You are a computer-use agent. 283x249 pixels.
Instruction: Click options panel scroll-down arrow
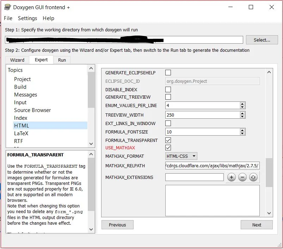[x=269, y=213]
